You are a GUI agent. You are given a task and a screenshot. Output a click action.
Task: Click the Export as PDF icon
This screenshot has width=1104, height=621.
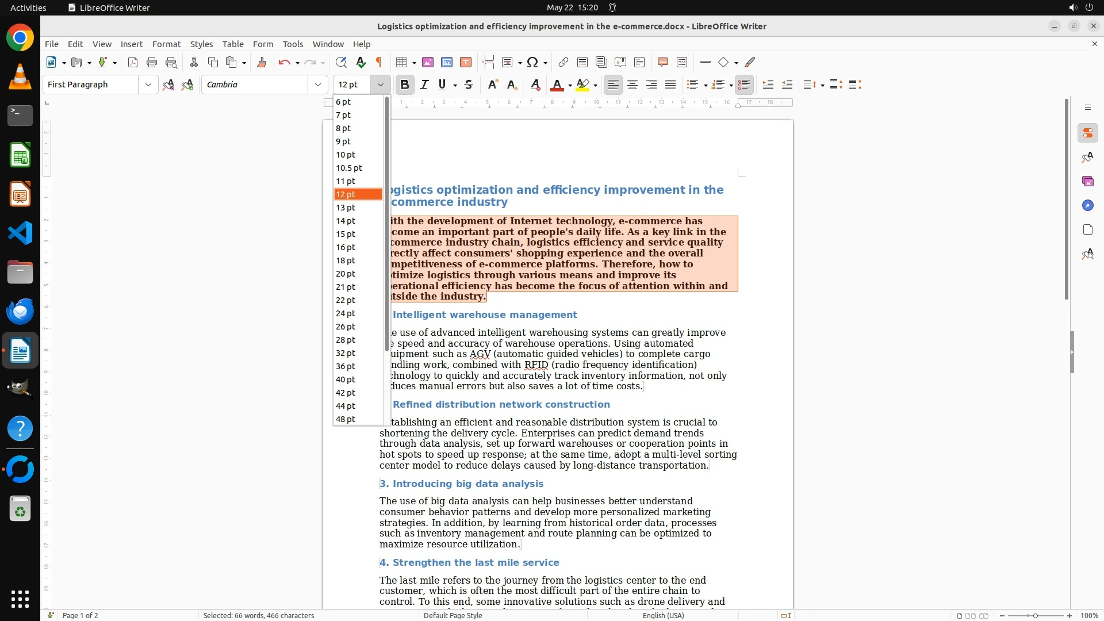[133, 62]
